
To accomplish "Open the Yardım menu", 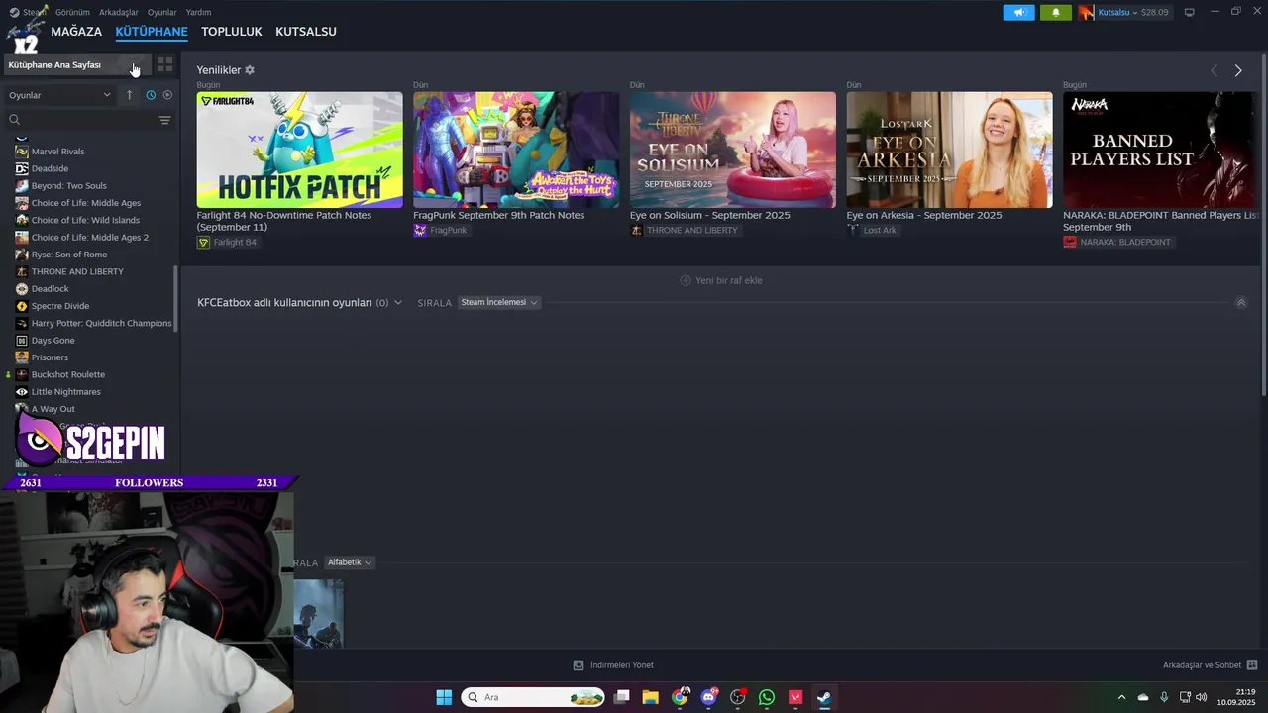I will (198, 12).
